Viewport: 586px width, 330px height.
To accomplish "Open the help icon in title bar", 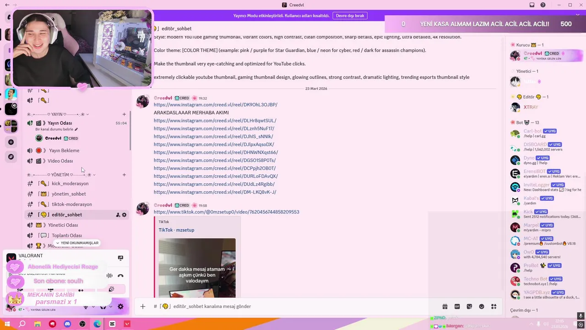I will (x=543, y=5).
